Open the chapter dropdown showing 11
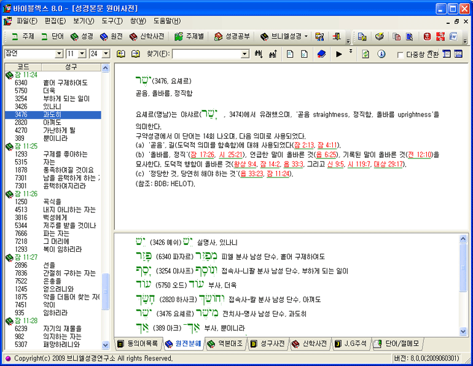473x366 pixels. coord(82,54)
